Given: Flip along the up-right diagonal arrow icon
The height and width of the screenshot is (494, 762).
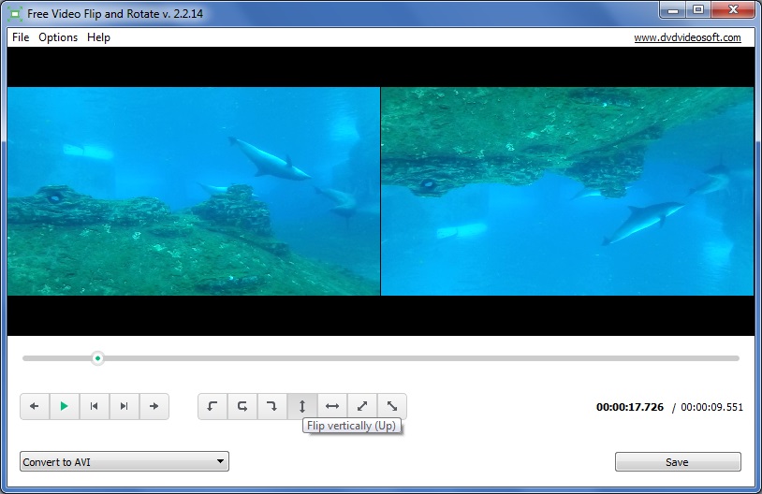Looking at the screenshot, I should pos(362,406).
